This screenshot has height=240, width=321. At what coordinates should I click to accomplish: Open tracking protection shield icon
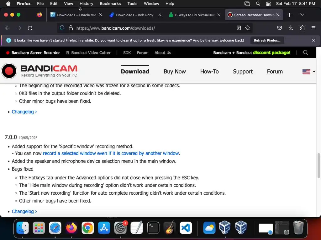pos(62,28)
